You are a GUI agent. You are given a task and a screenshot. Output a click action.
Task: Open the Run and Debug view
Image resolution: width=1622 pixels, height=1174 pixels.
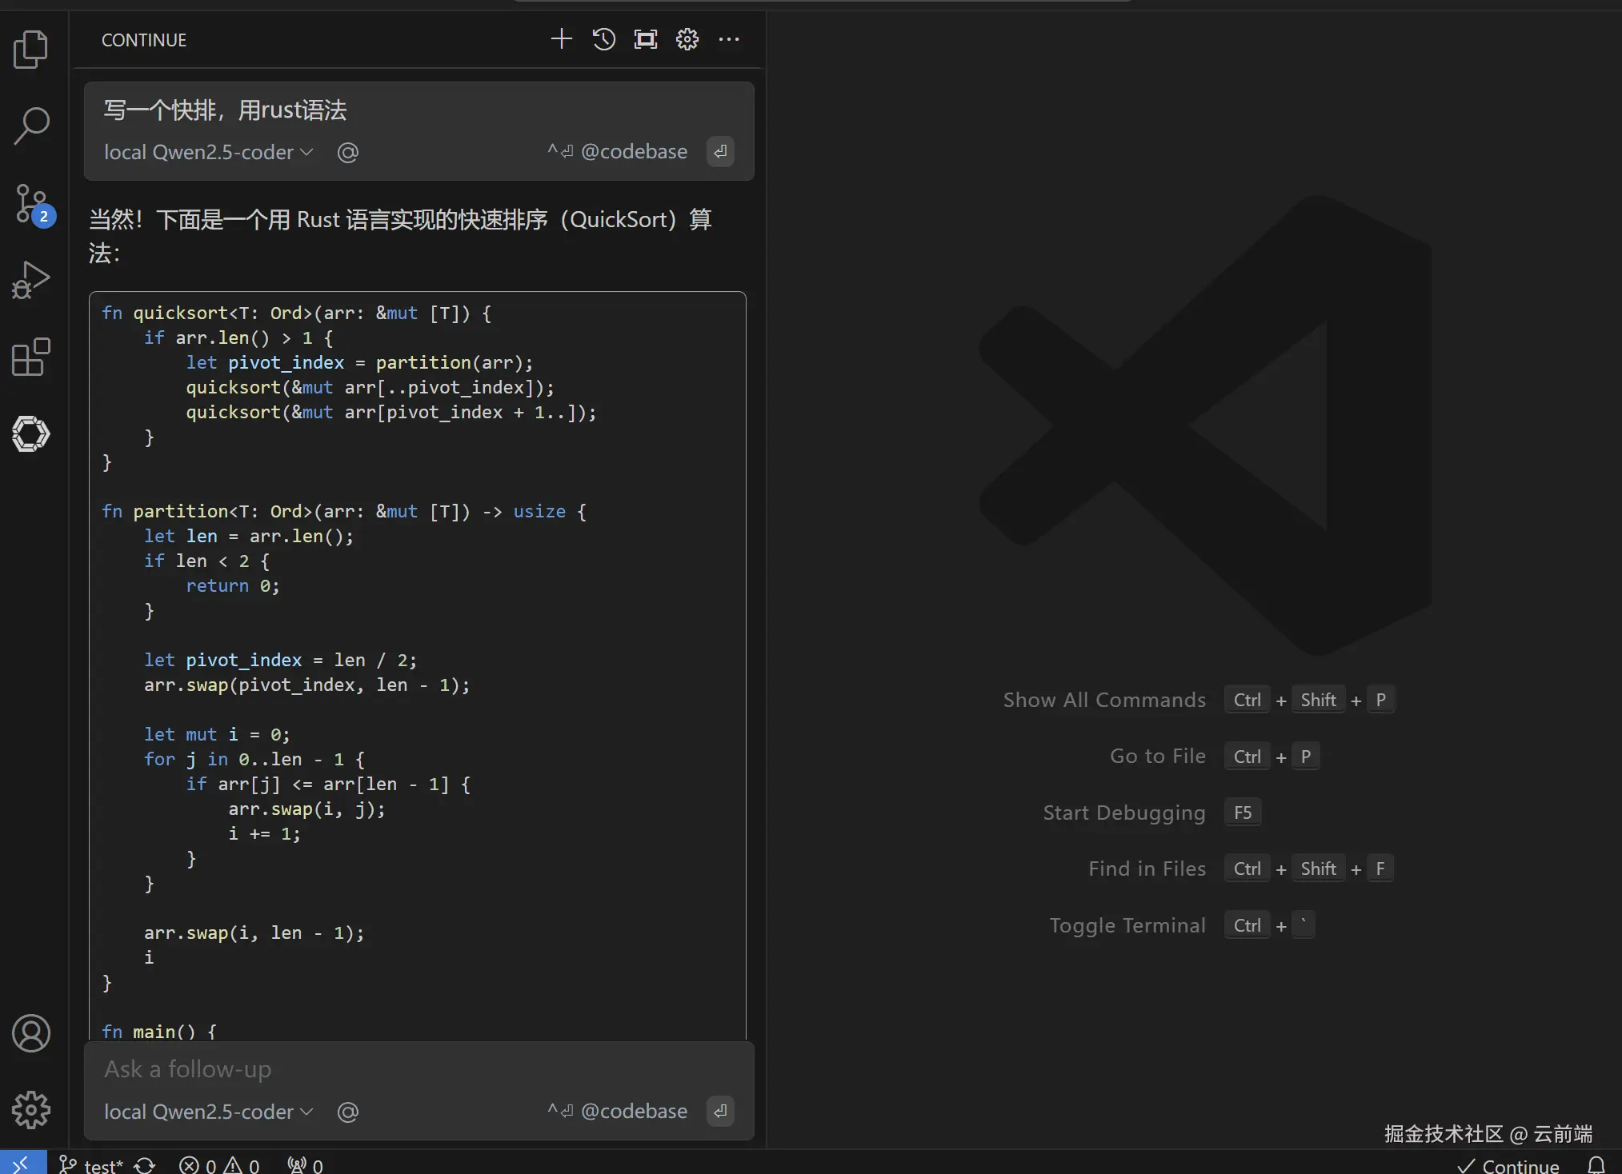[31, 280]
